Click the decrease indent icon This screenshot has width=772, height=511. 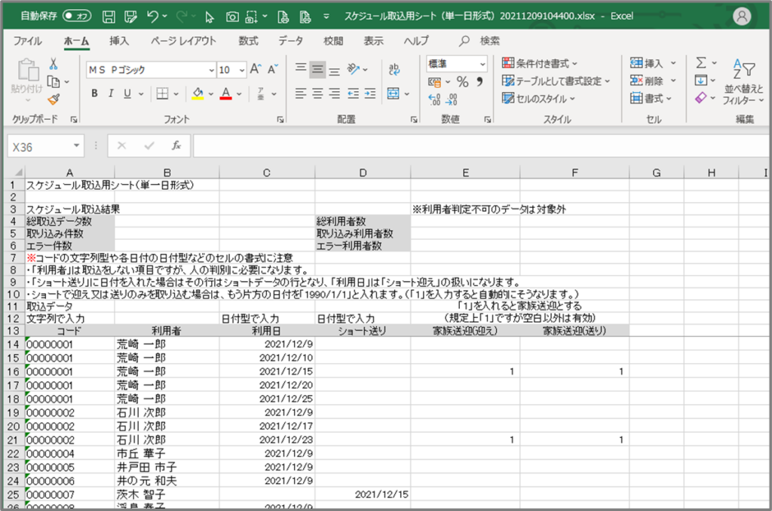(x=353, y=93)
